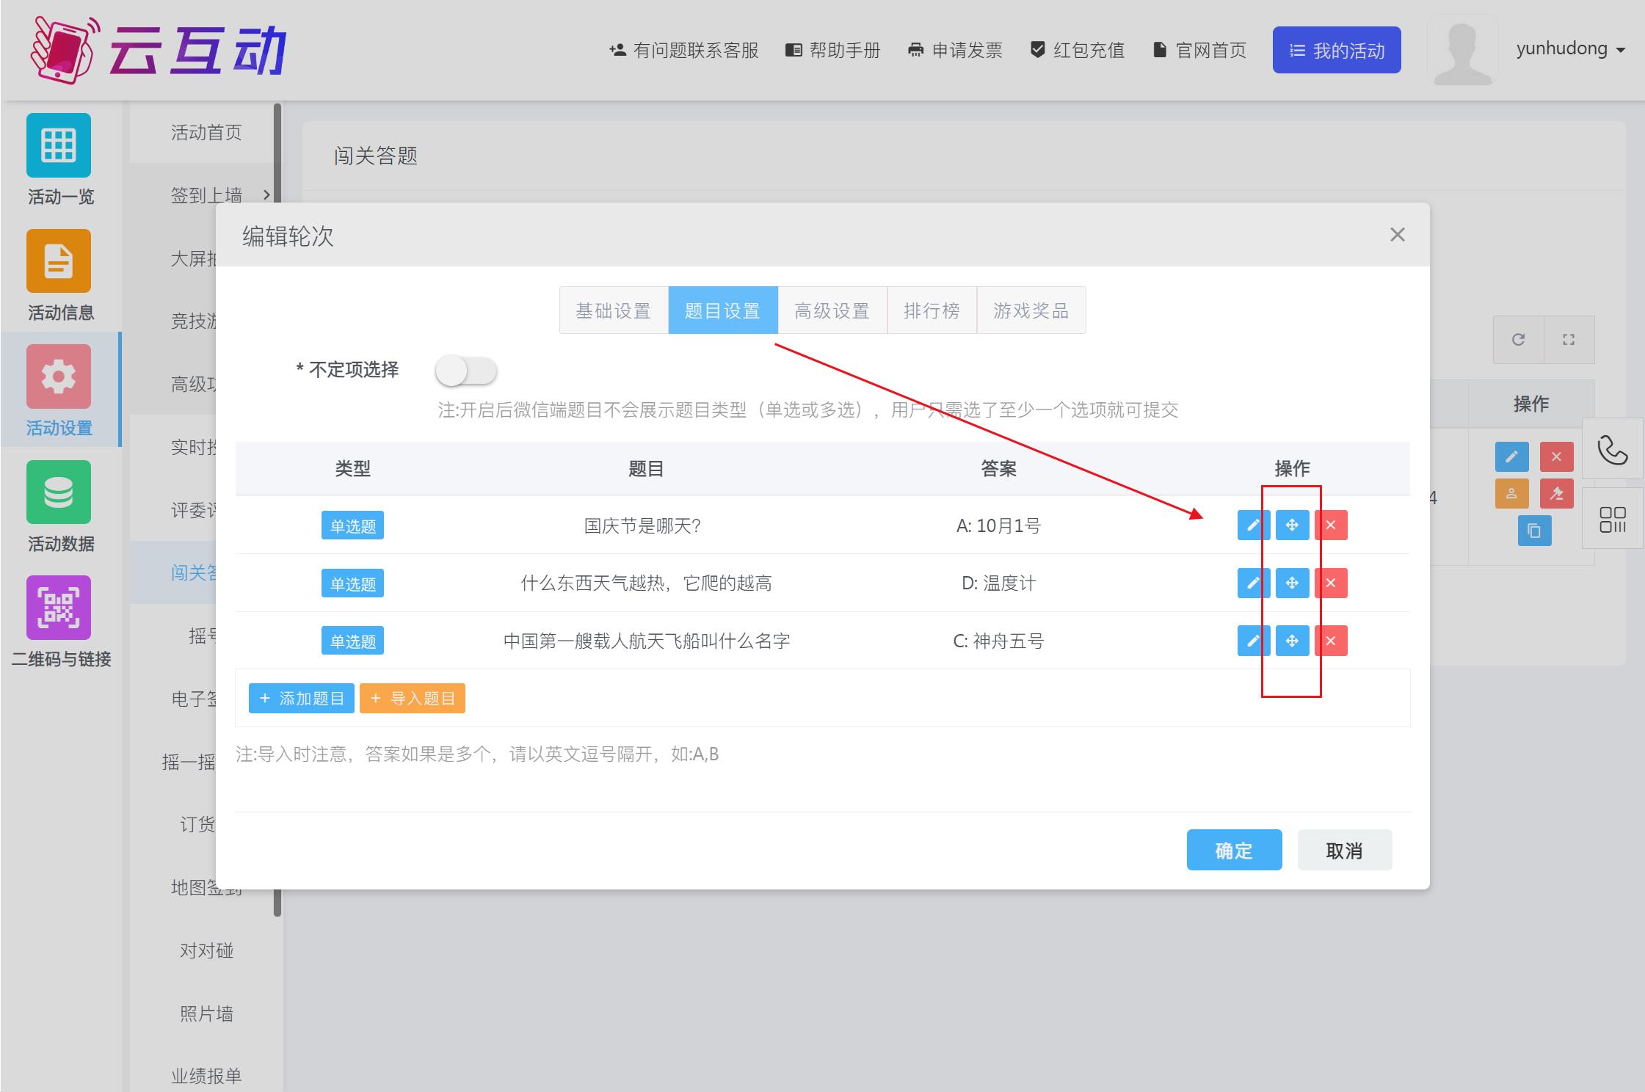The height and width of the screenshot is (1092, 1645).
Task: Close the 编辑轮次 dialog
Action: 1398,234
